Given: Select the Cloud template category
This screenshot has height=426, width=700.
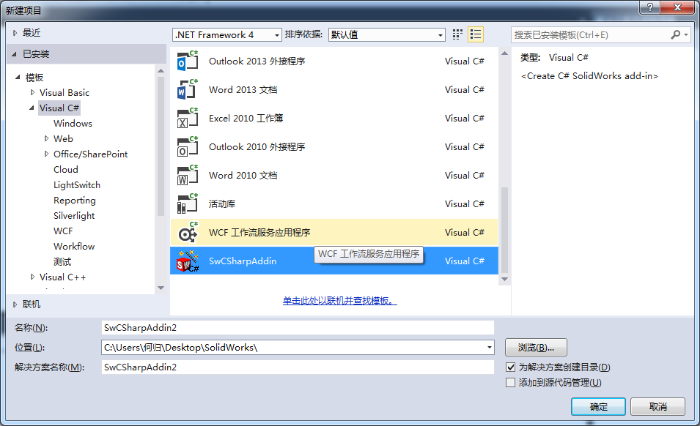Looking at the screenshot, I should coord(66,169).
